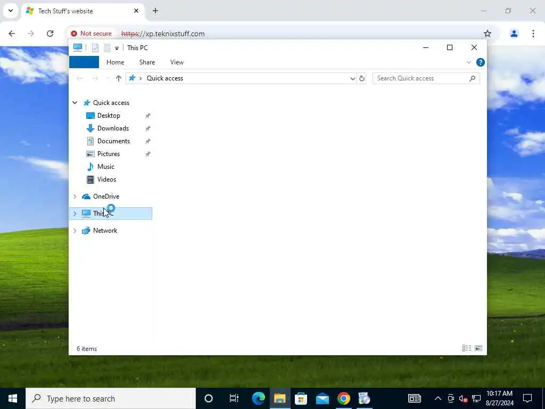Screen dimensions: 545x409
Task: Click the Explorer Help question mark icon
Action: point(481,63)
